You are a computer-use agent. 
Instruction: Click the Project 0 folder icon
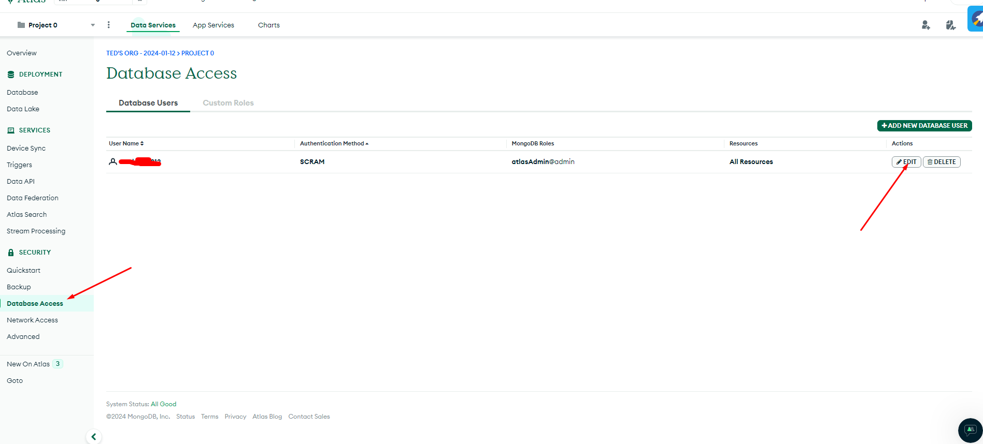coord(21,25)
